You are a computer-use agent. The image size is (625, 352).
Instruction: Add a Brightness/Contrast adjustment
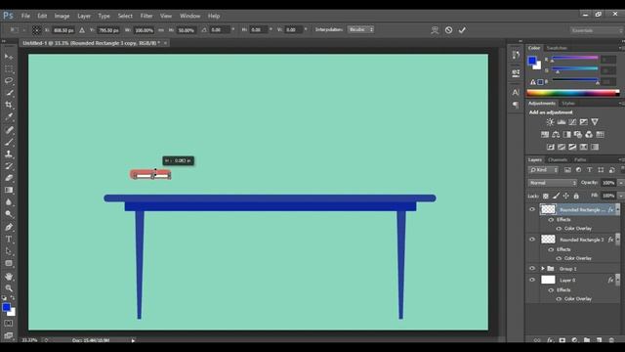[550, 122]
